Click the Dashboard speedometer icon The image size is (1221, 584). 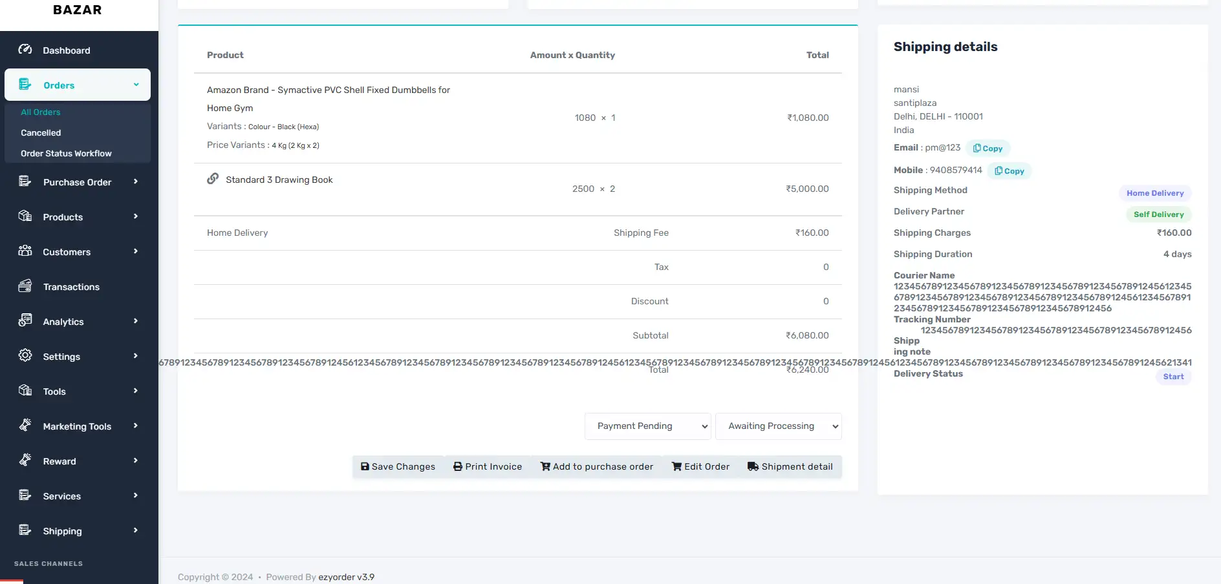click(25, 50)
